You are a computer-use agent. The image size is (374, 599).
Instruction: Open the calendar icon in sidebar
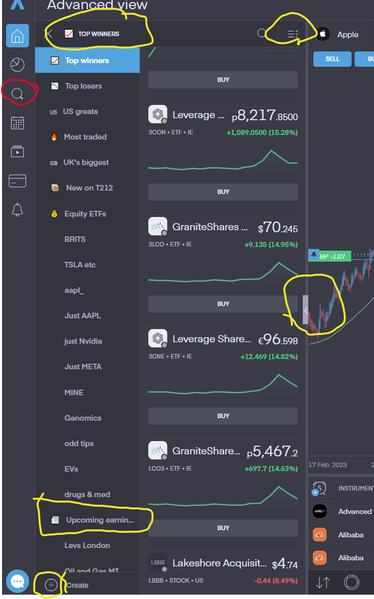click(17, 123)
